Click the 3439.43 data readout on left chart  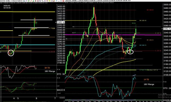pos(7,6)
